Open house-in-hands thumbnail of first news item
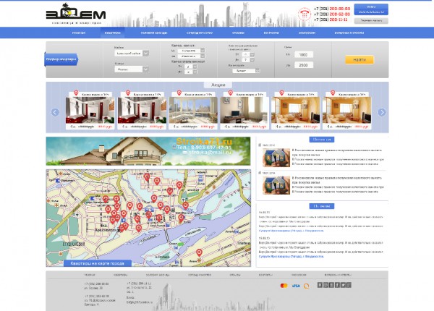This screenshot has width=434, height=311. 276,158
